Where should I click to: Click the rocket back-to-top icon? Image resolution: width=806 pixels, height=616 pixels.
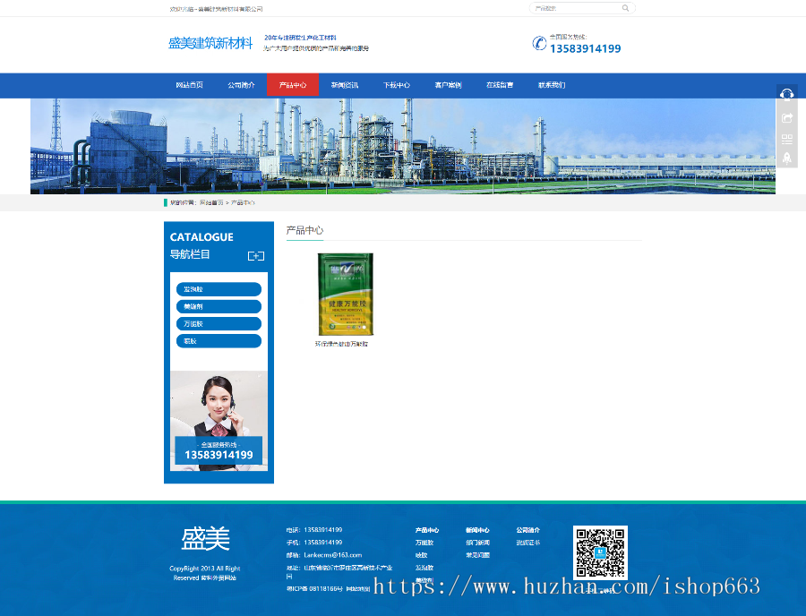pyautogui.click(x=786, y=158)
